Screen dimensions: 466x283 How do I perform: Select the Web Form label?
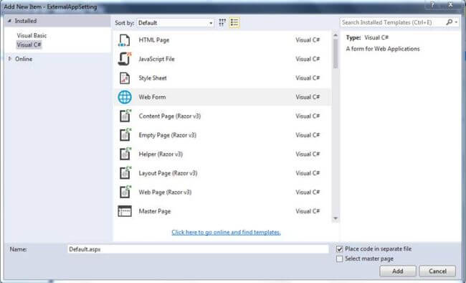[x=152, y=97]
